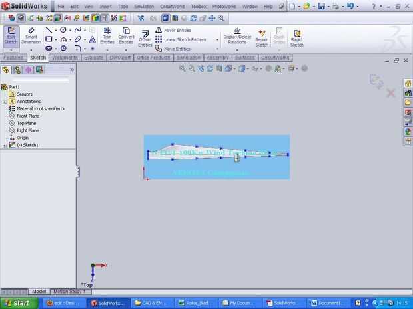The width and height of the screenshot is (413, 309).
Task: Open the Rotor_Blad... taskbar item
Action: 197,303
